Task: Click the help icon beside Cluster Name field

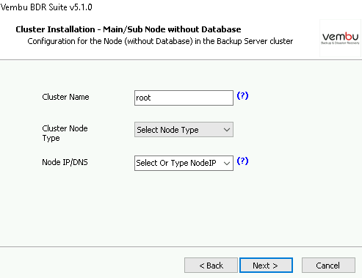Action: (x=242, y=95)
